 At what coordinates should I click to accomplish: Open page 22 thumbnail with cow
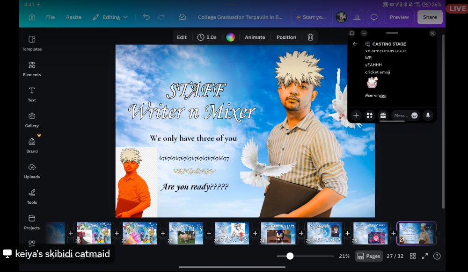click(x=186, y=233)
